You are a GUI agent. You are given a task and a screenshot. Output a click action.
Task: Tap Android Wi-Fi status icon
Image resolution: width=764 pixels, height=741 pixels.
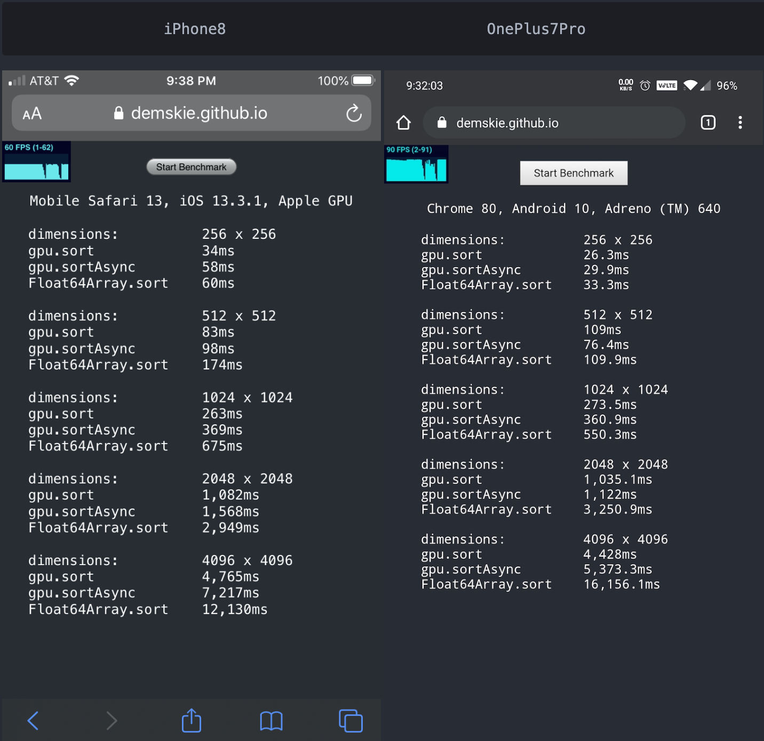coord(690,85)
